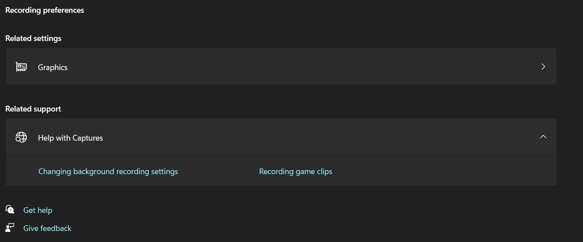This screenshot has width=583, height=242.
Task: Open Changing background recording settings link
Action: (x=108, y=171)
